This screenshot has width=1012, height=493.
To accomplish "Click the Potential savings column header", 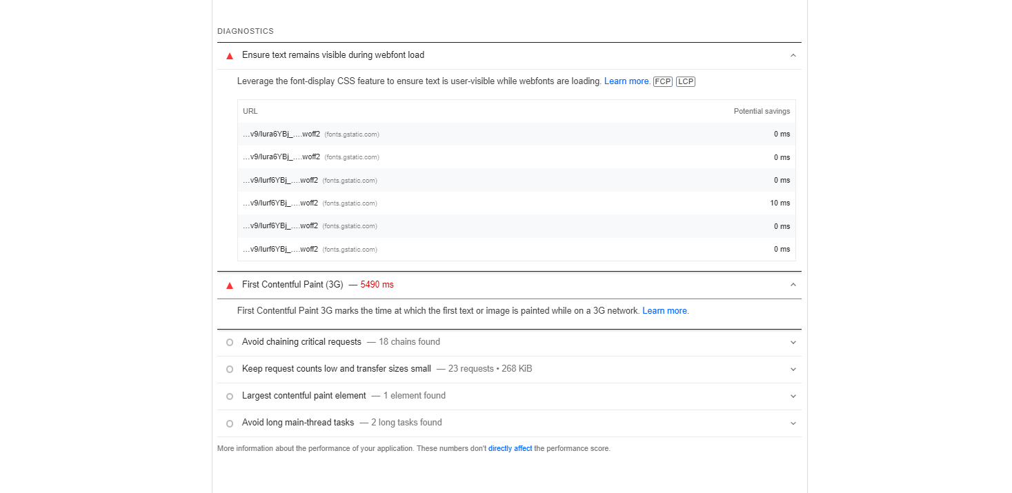I will point(762,111).
